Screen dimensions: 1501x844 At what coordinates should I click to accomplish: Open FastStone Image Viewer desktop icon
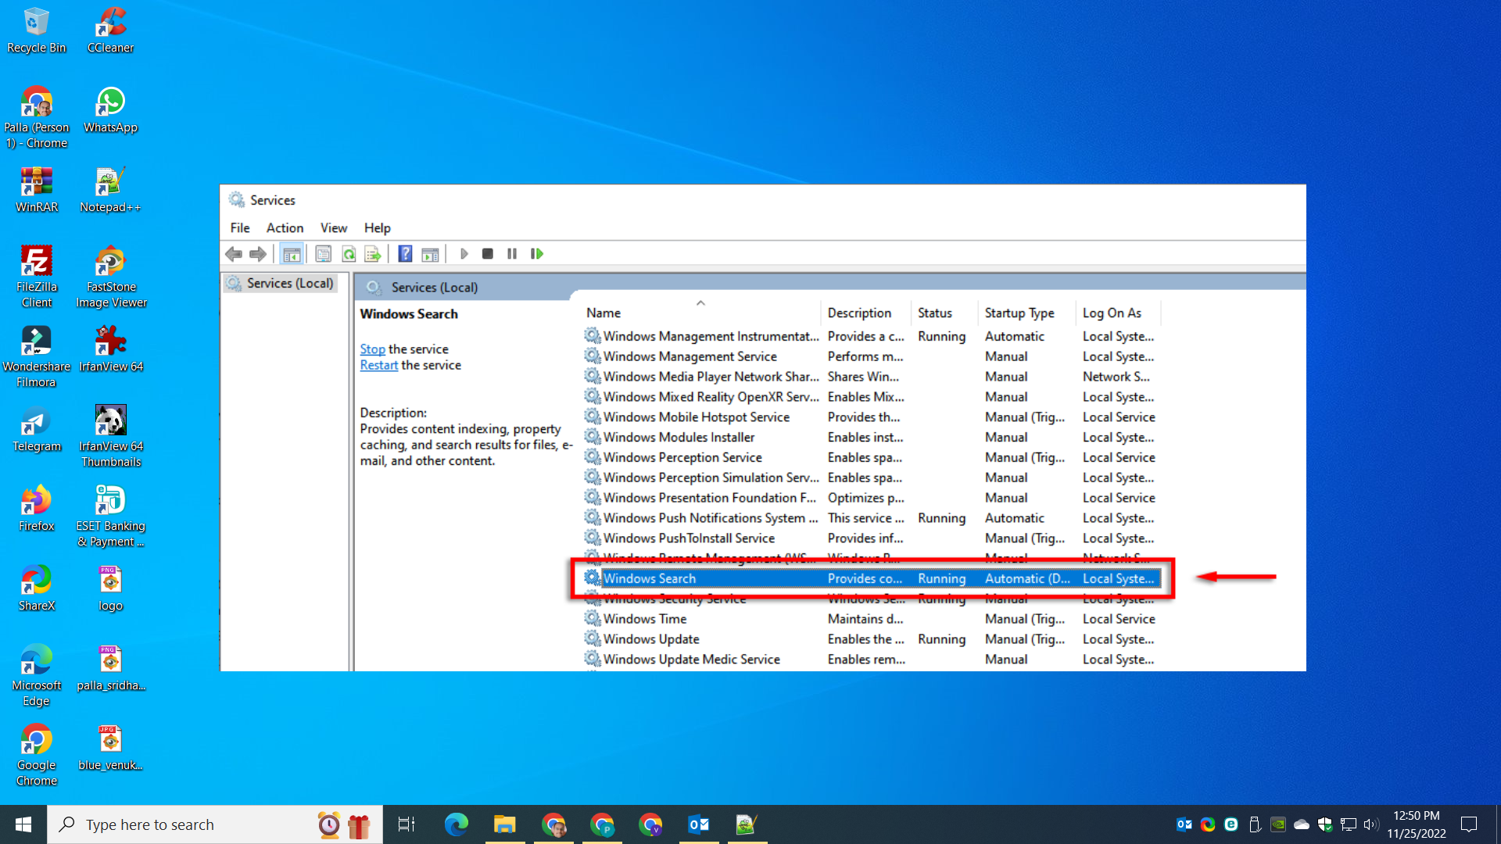coord(111,277)
